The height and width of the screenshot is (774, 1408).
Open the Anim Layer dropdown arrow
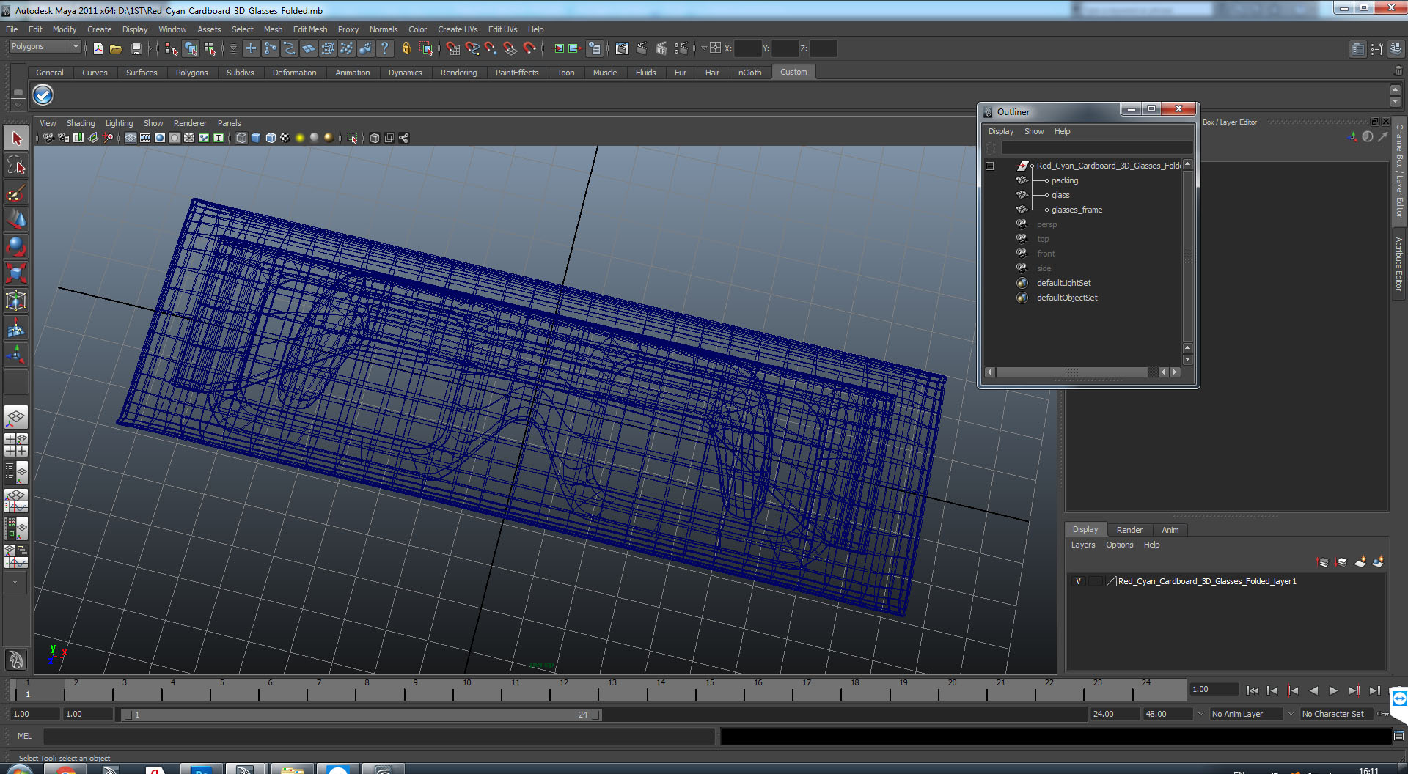1200,713
